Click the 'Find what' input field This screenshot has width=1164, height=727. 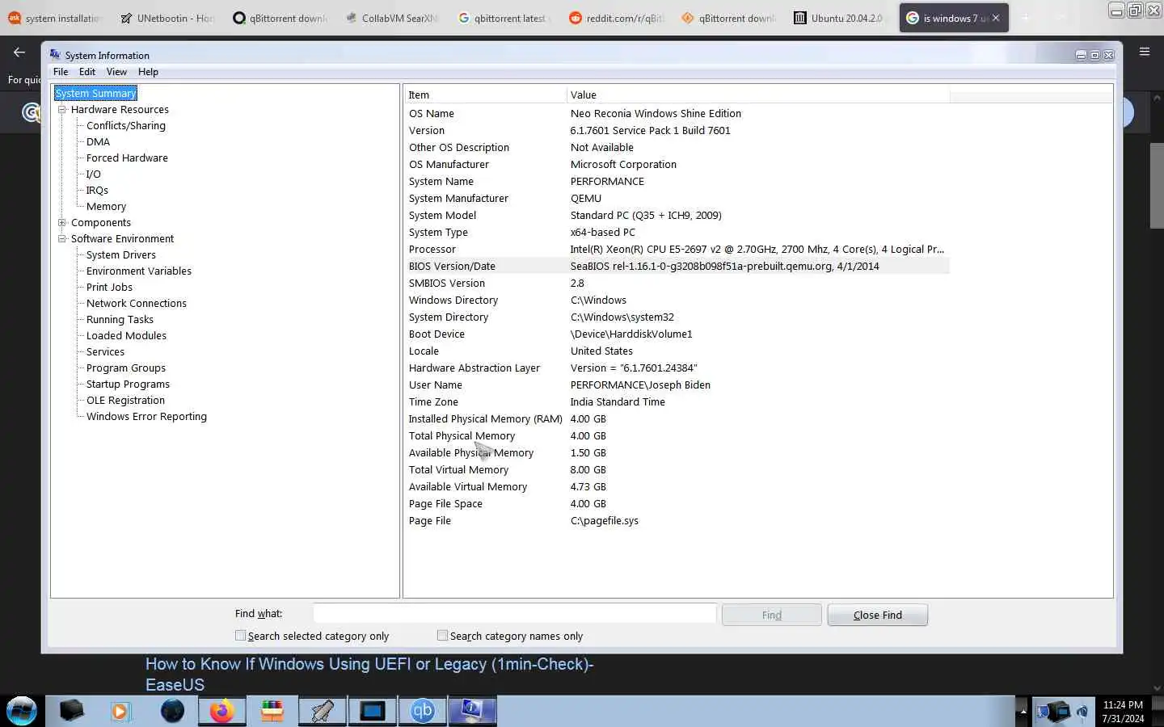(515, 614)
